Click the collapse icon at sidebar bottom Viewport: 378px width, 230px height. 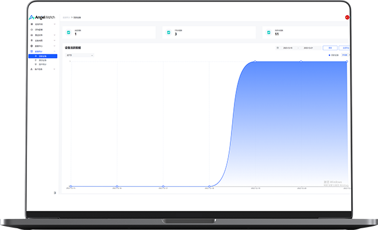tap(55, 193)
